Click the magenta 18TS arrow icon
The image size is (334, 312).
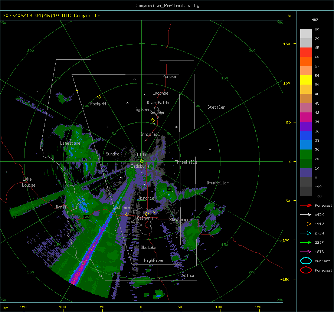point(306,252)
